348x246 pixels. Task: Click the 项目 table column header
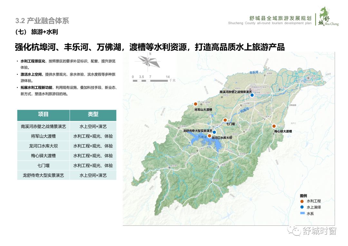[x=43, y=114]
